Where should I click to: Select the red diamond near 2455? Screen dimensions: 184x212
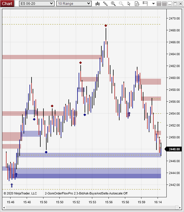click(52, 106)
